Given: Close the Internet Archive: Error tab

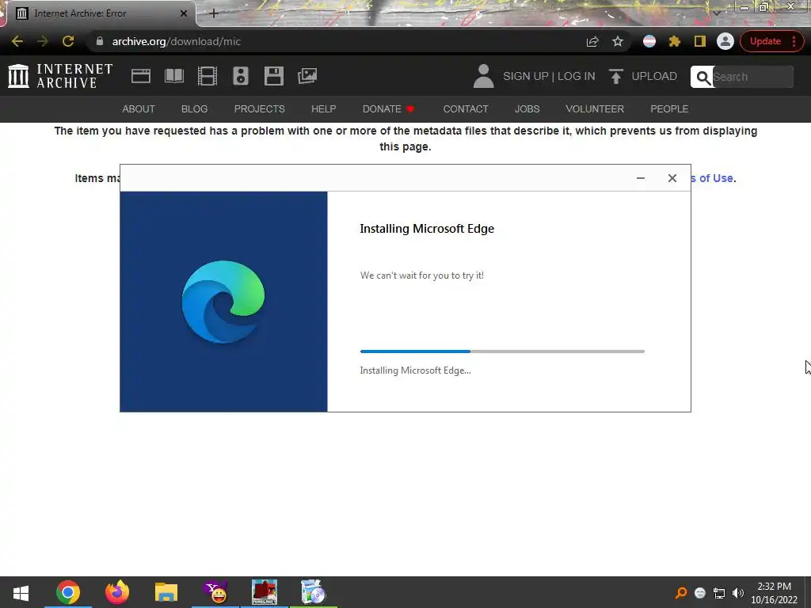Looking at the screenshot, I should tap(184, 13).
